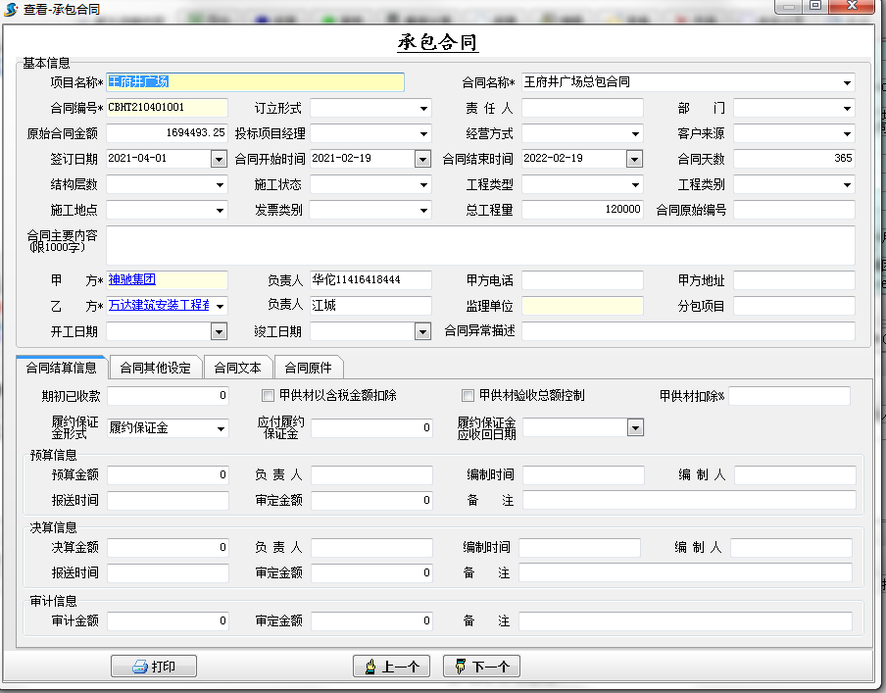Go to next contract record (下一个)
The height and width of the screenshot is (693, 886).
481,667
